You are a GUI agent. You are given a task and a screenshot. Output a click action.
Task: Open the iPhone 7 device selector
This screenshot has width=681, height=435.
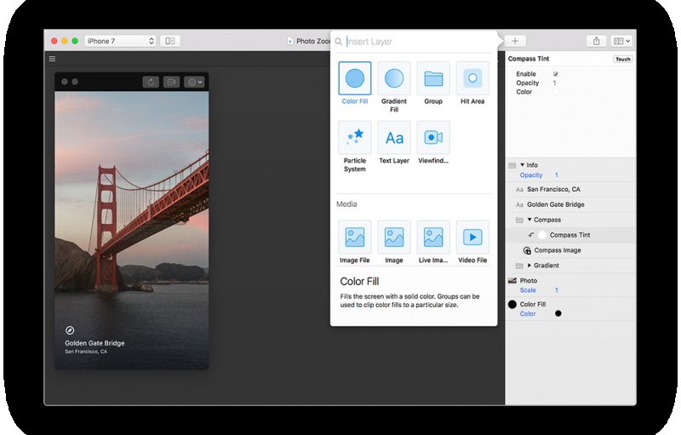pyautogui.click(x=120, y=41)
